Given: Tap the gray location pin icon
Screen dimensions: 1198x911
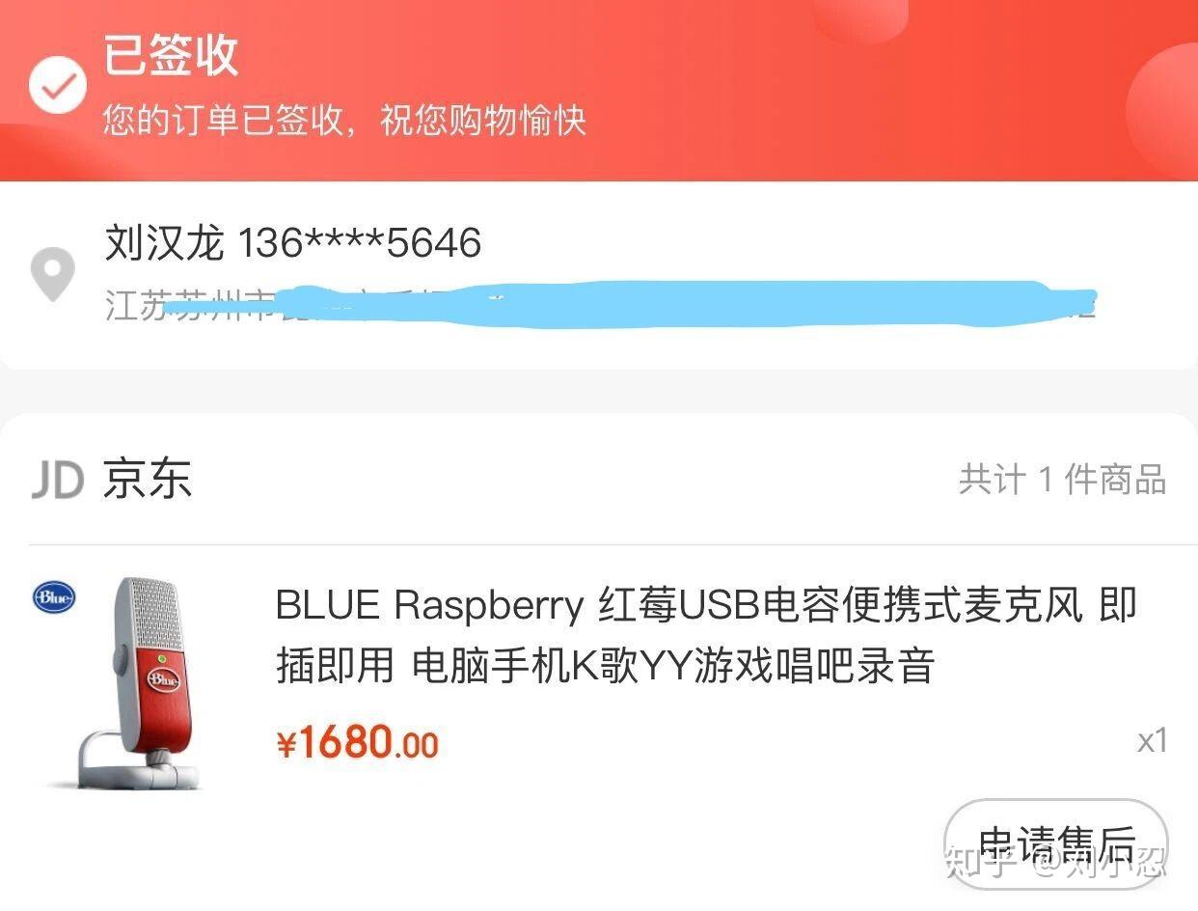Looking at the screenshot, I should (x=52, y=275).
